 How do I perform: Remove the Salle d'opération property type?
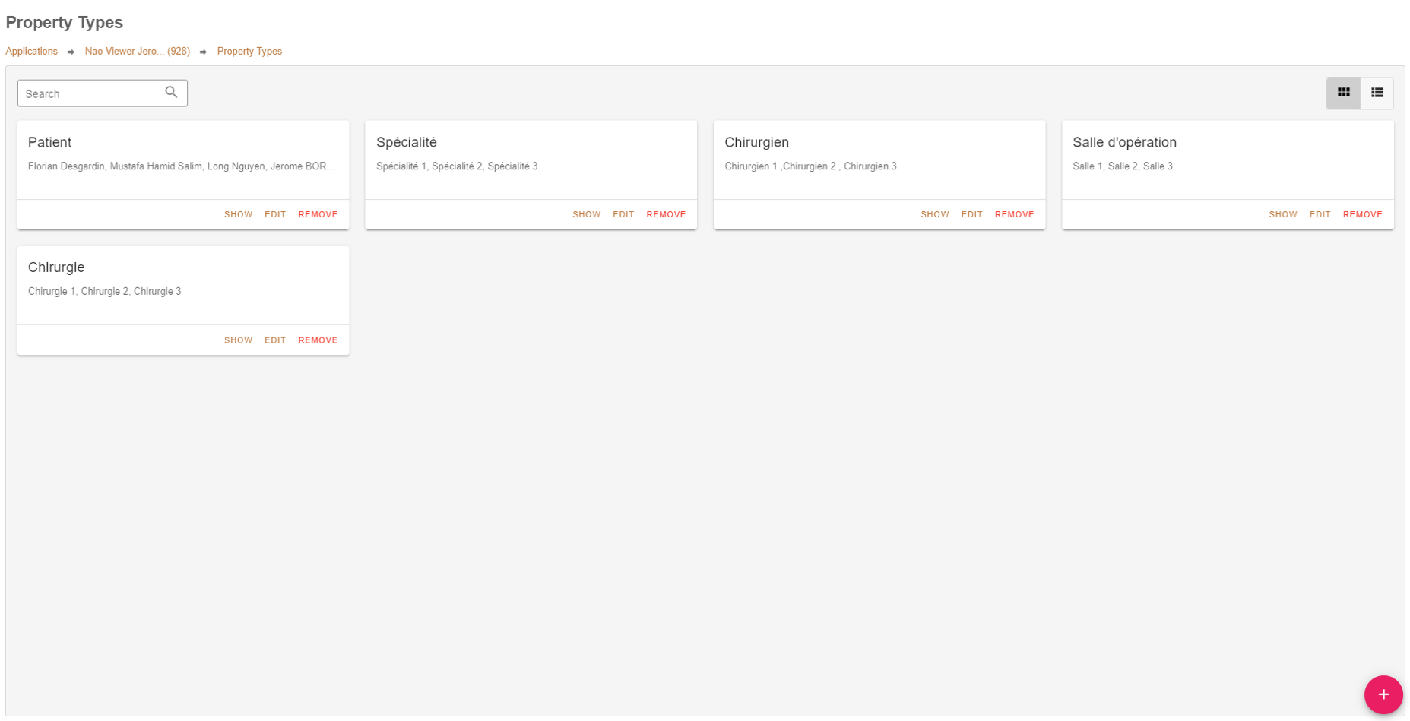[x=1362, y=214]
